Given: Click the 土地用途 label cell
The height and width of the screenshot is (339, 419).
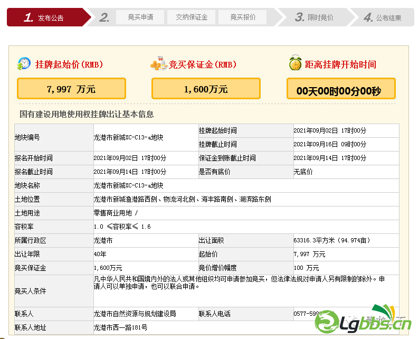Looking at the screenshot, I should tap(54, 213).
